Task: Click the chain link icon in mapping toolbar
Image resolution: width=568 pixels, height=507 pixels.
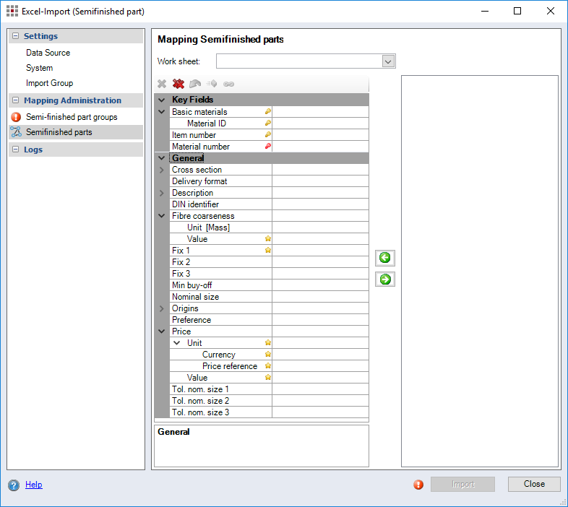Action: pyautogui.click(x=229, y=84)
